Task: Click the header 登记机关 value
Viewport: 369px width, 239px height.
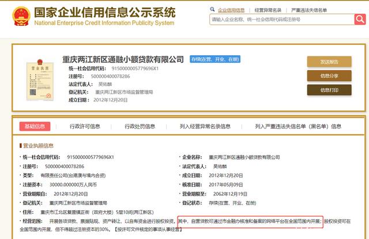Action: coord(124,92)
